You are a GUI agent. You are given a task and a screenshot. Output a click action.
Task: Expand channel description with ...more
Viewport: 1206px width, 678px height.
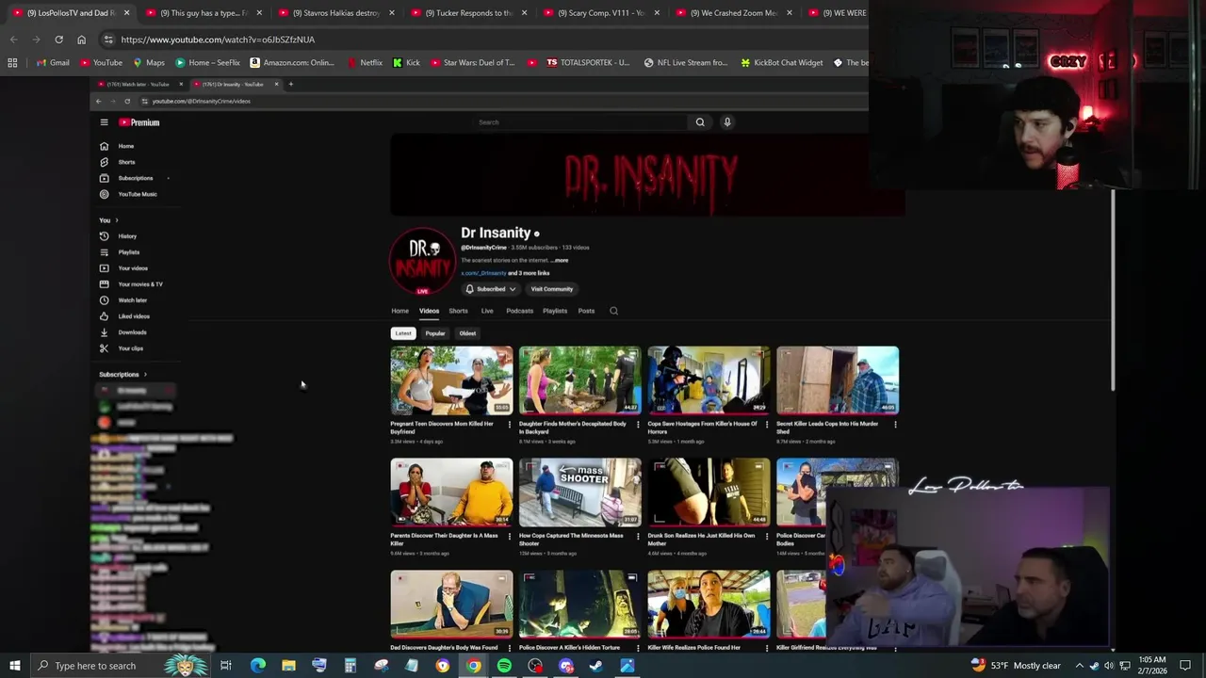click(x=560, y=260)
